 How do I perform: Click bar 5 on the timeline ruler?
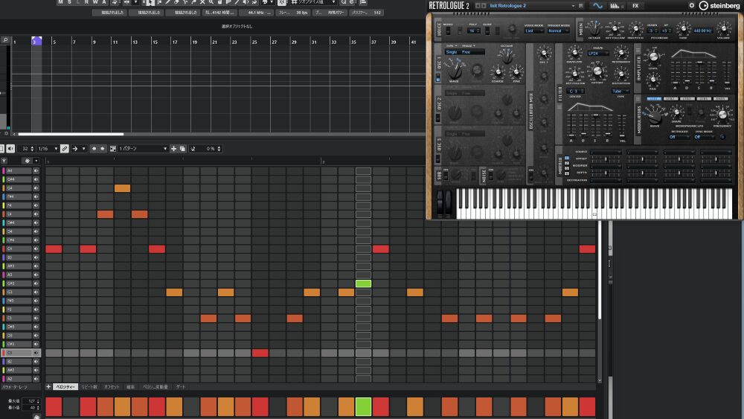(54, 42)
